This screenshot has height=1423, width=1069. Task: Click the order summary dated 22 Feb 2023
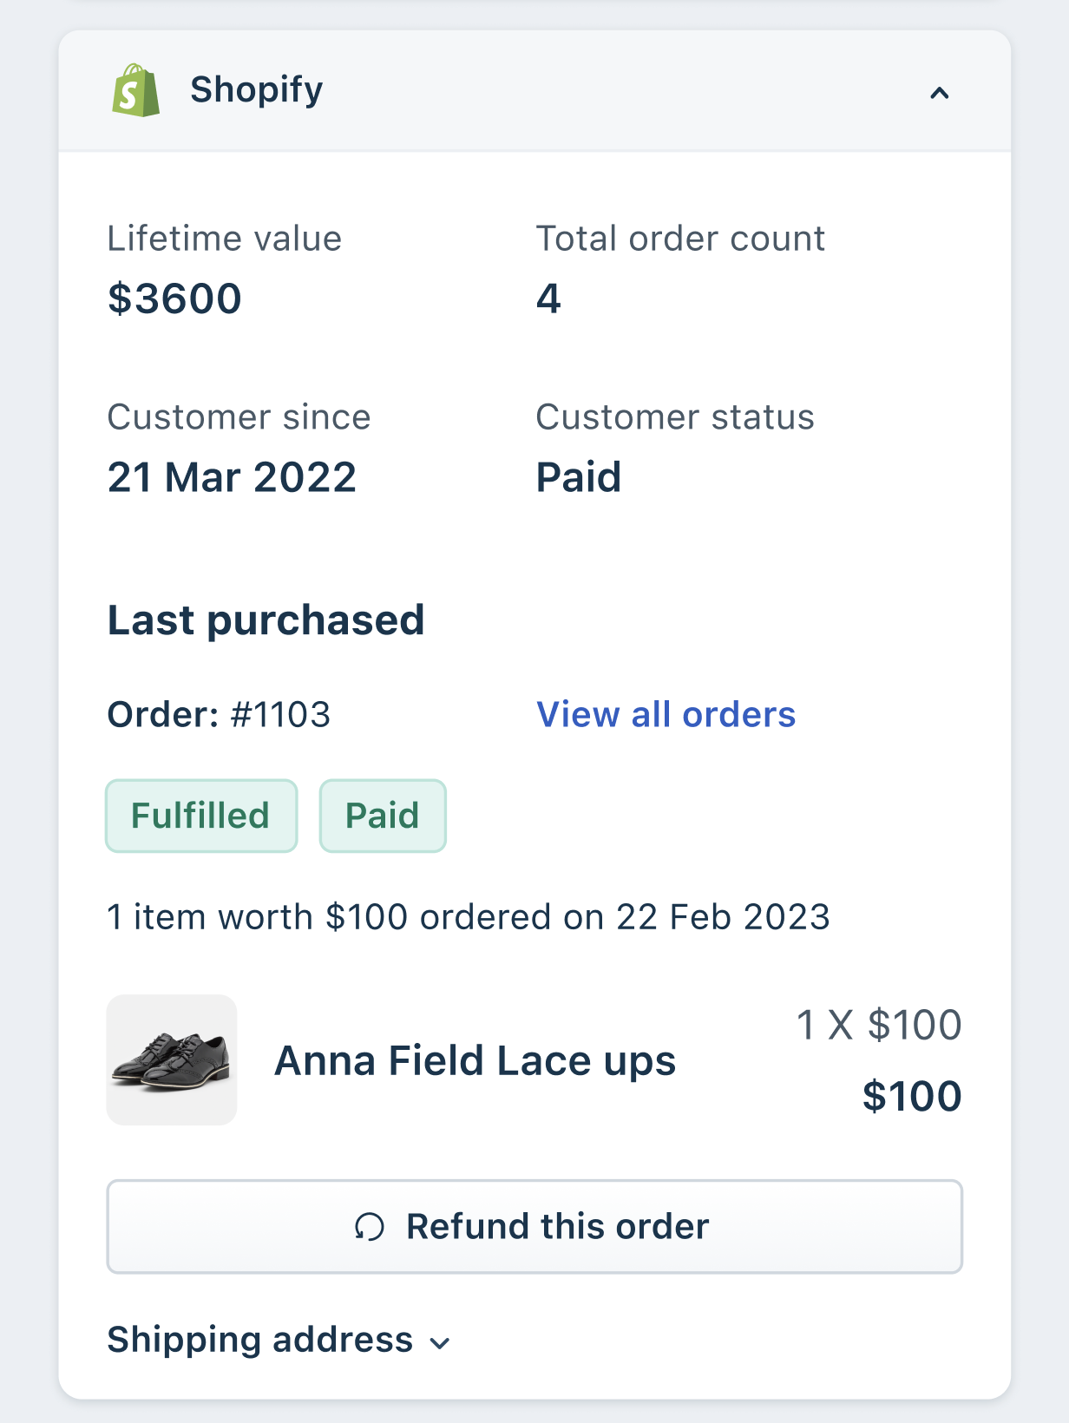(469, 917)
